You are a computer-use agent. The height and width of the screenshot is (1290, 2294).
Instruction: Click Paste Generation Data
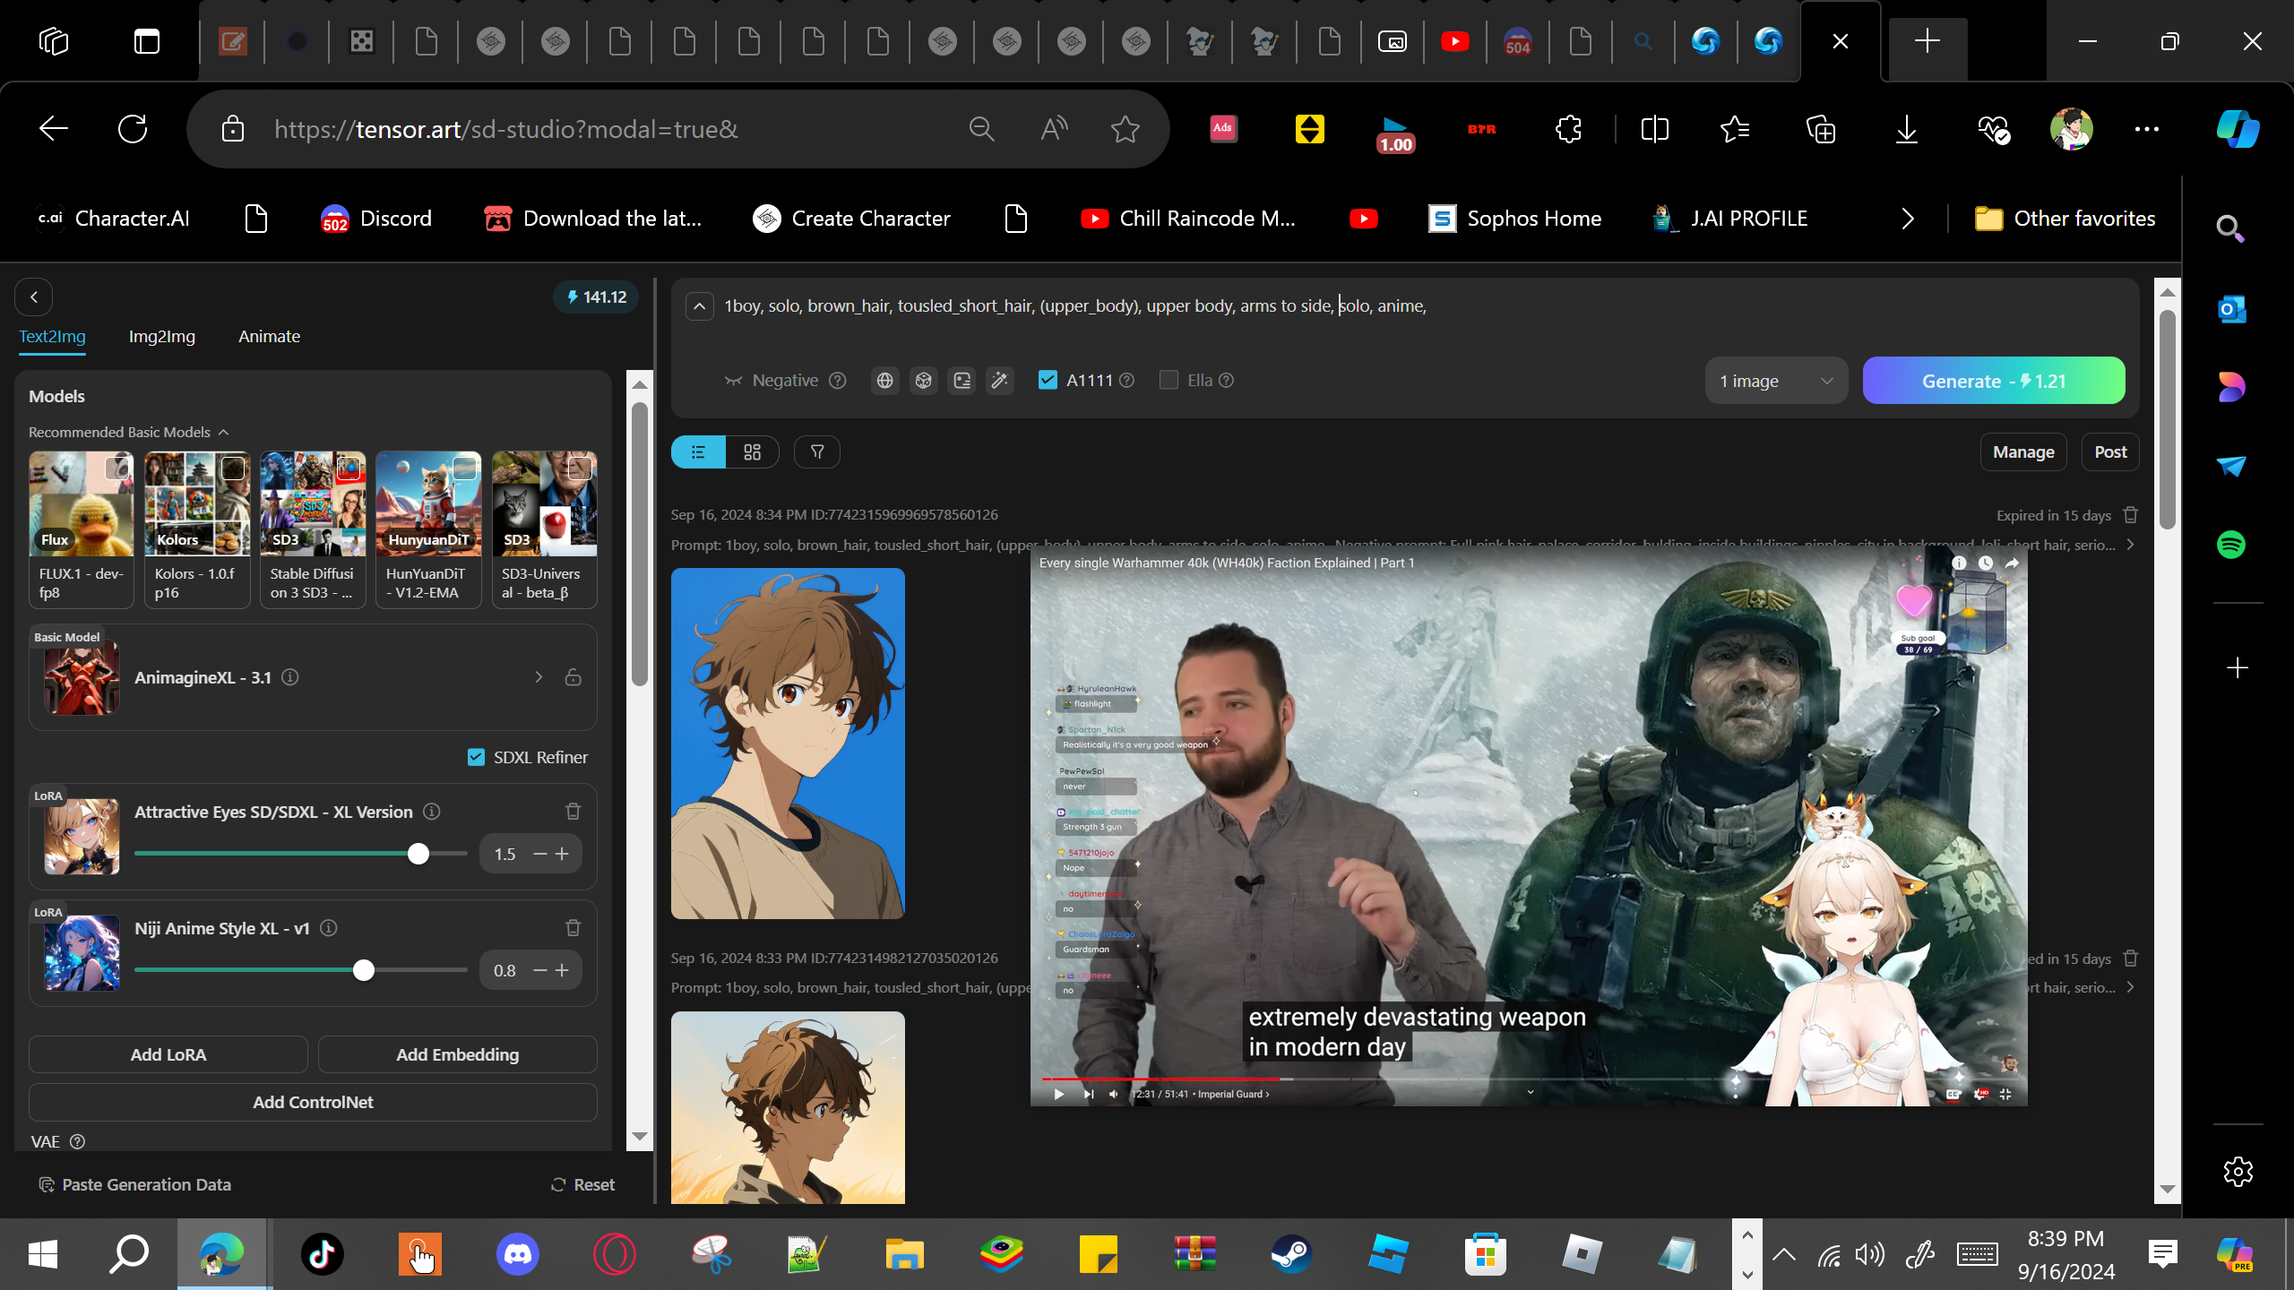pos(134,1184)
